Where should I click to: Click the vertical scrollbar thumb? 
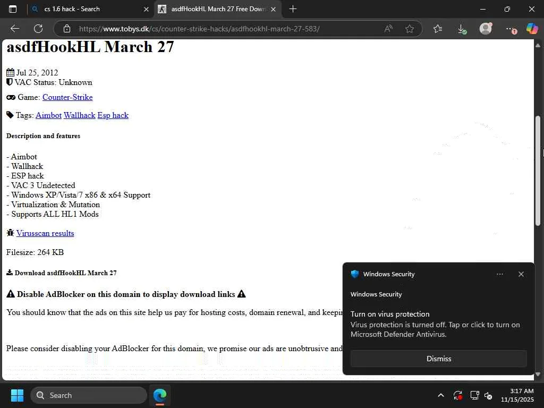[x=538, y=171]
